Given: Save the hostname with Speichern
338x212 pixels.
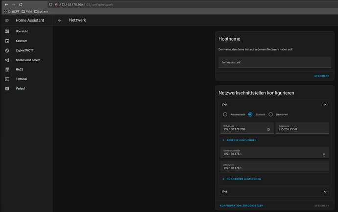Looking at the screenshot, I should click(322, 76).
